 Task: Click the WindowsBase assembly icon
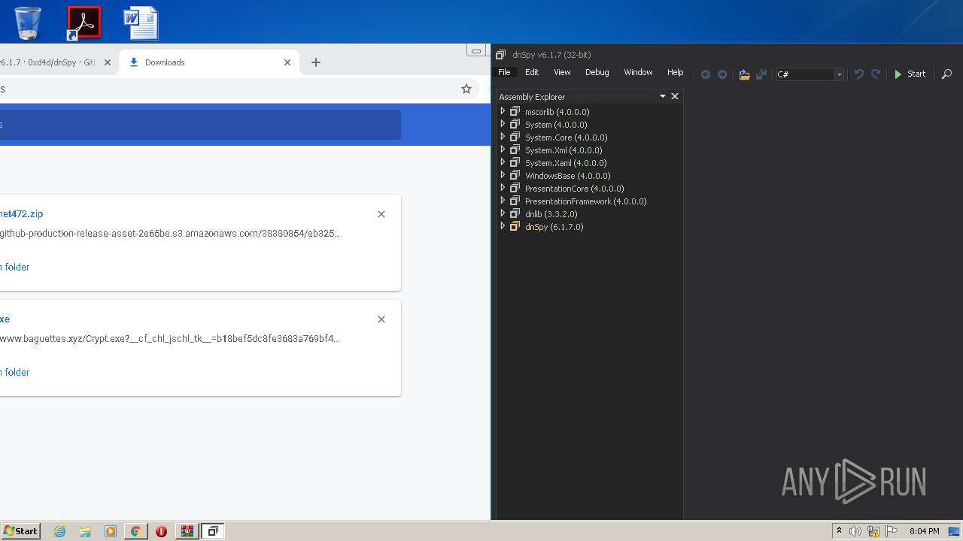coord(515,175)
